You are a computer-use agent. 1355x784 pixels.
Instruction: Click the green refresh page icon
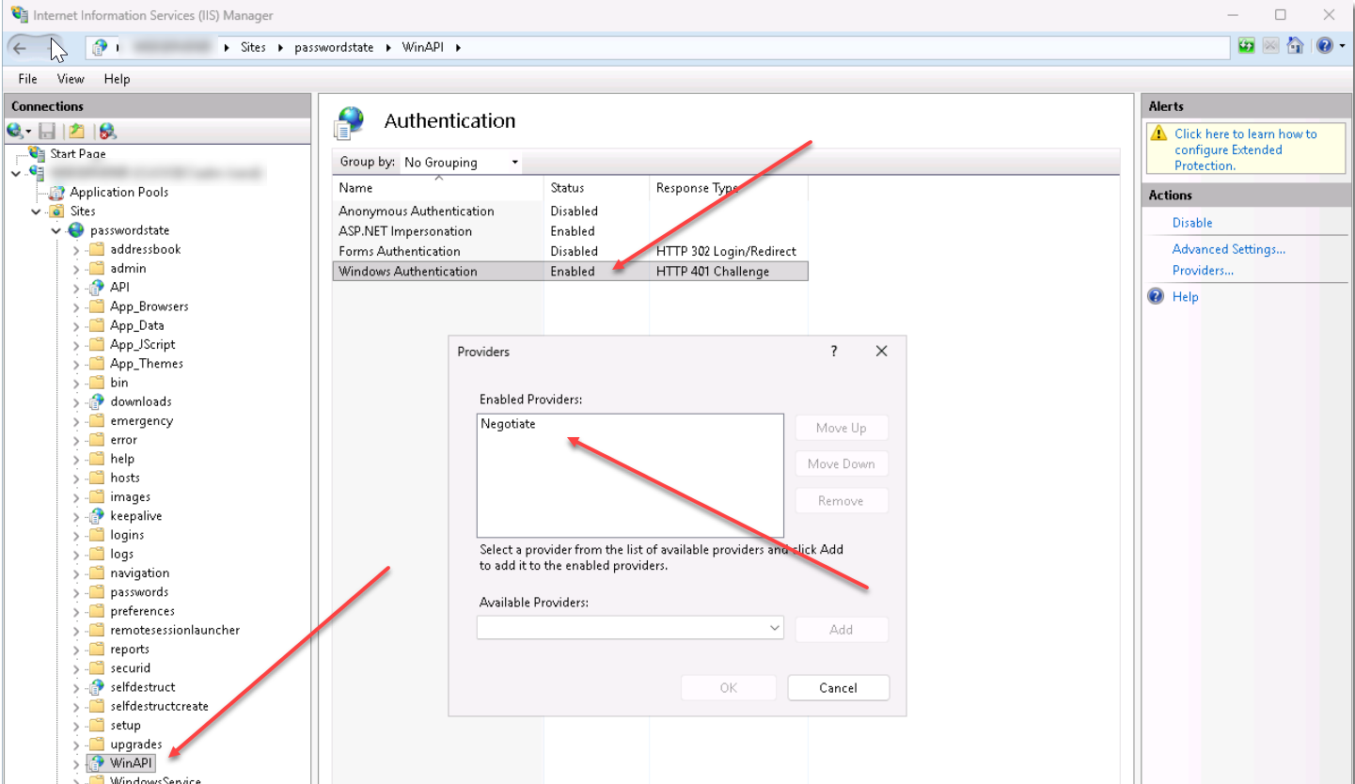[x=1247, y=45]
